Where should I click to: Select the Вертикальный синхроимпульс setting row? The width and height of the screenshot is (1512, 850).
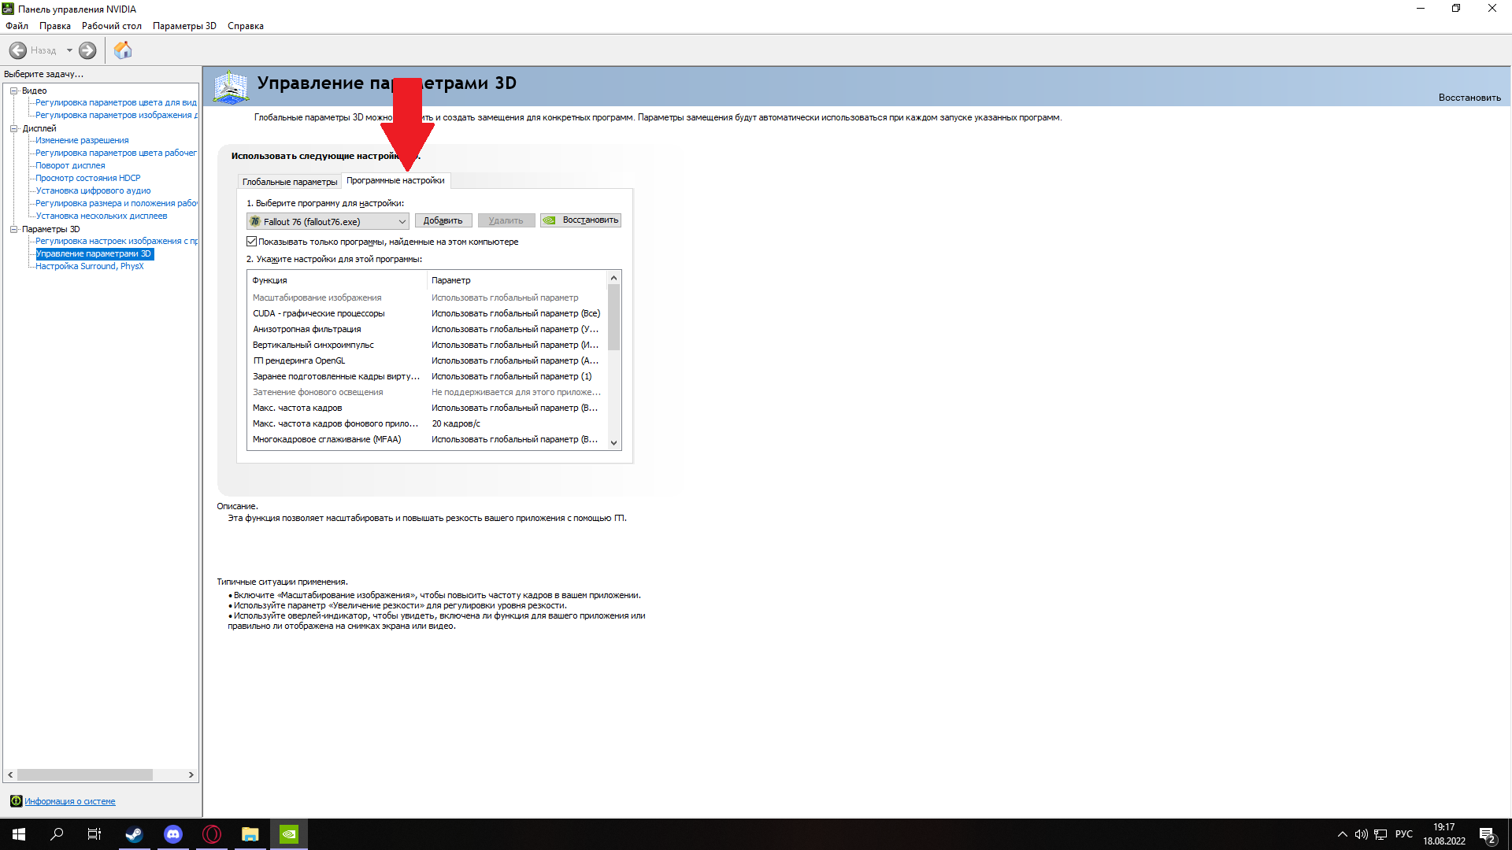tap(313, 345)
